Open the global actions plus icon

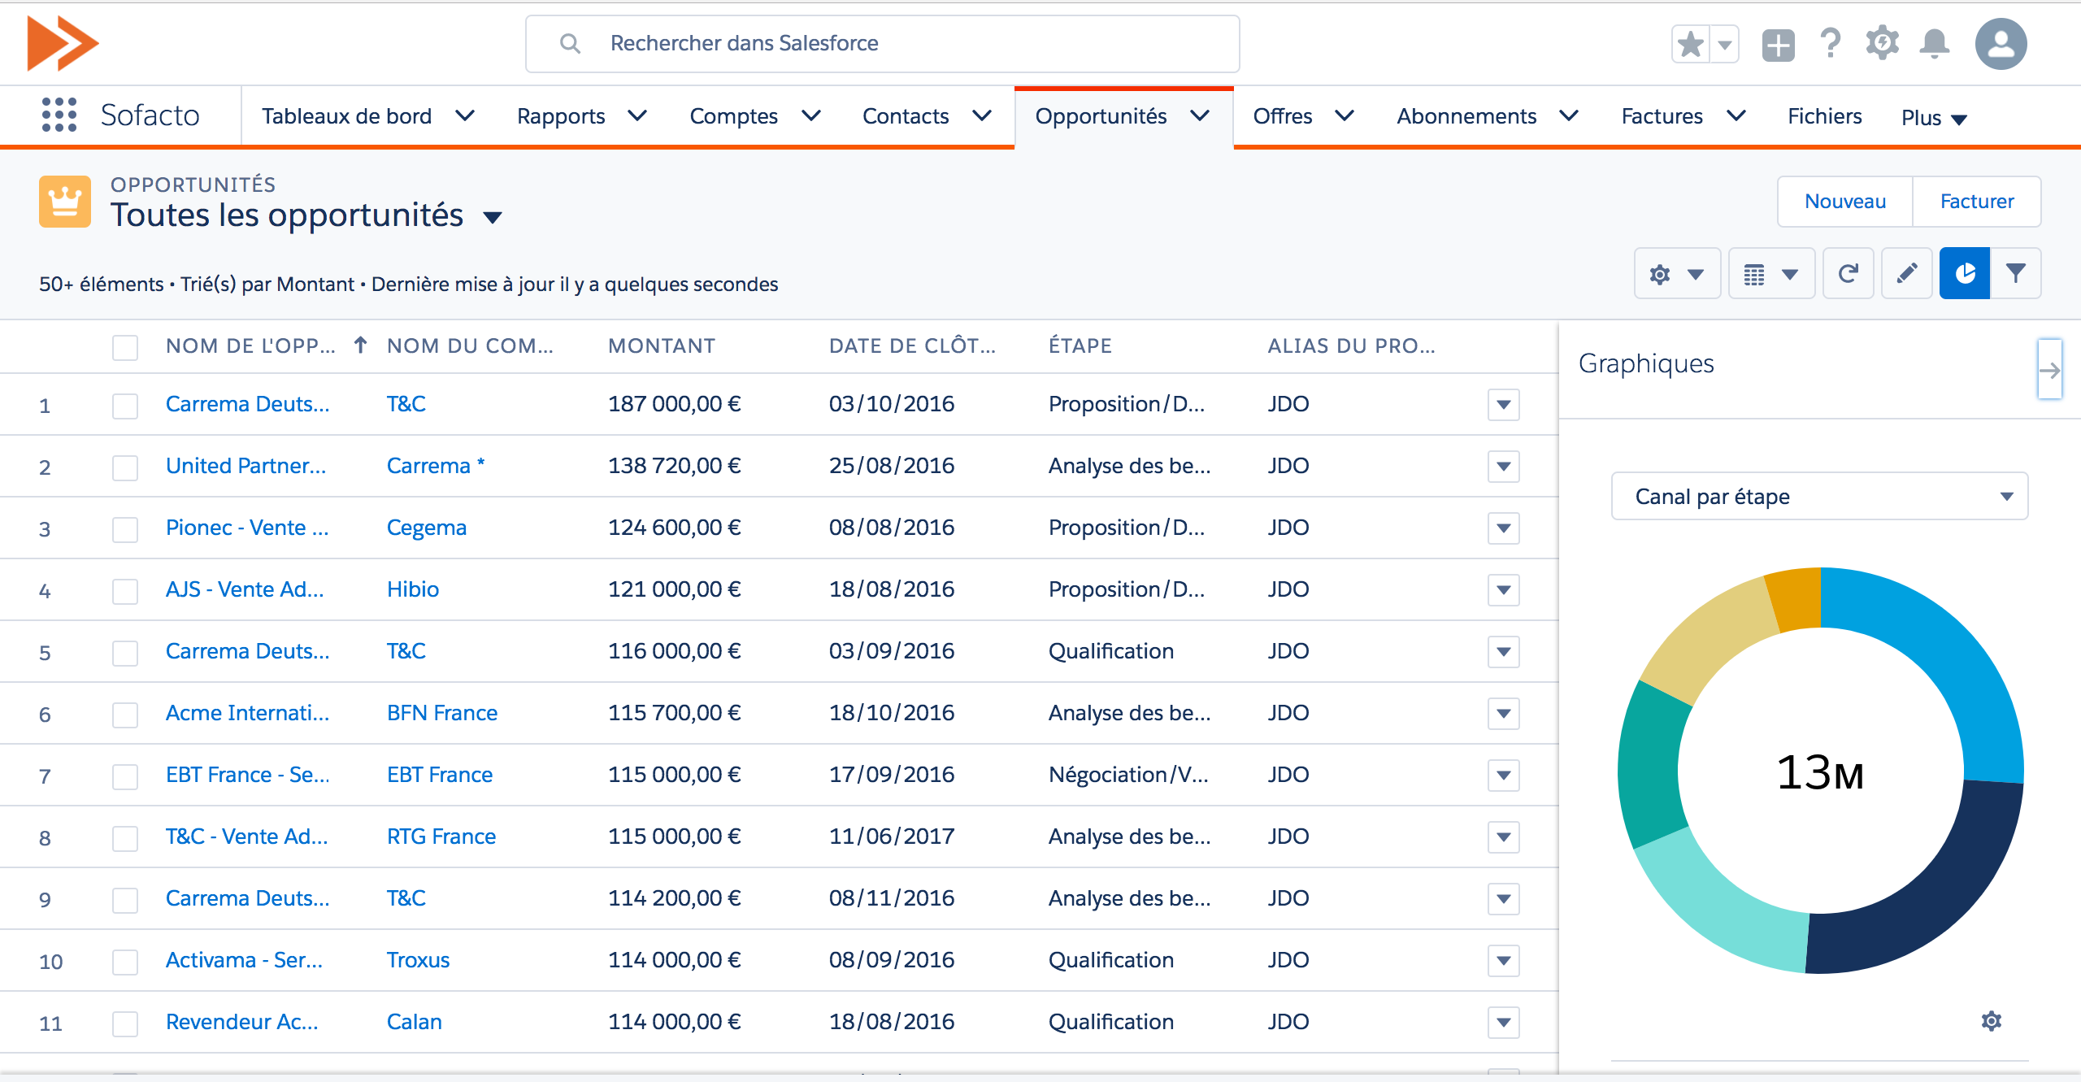pos(1778,44)
